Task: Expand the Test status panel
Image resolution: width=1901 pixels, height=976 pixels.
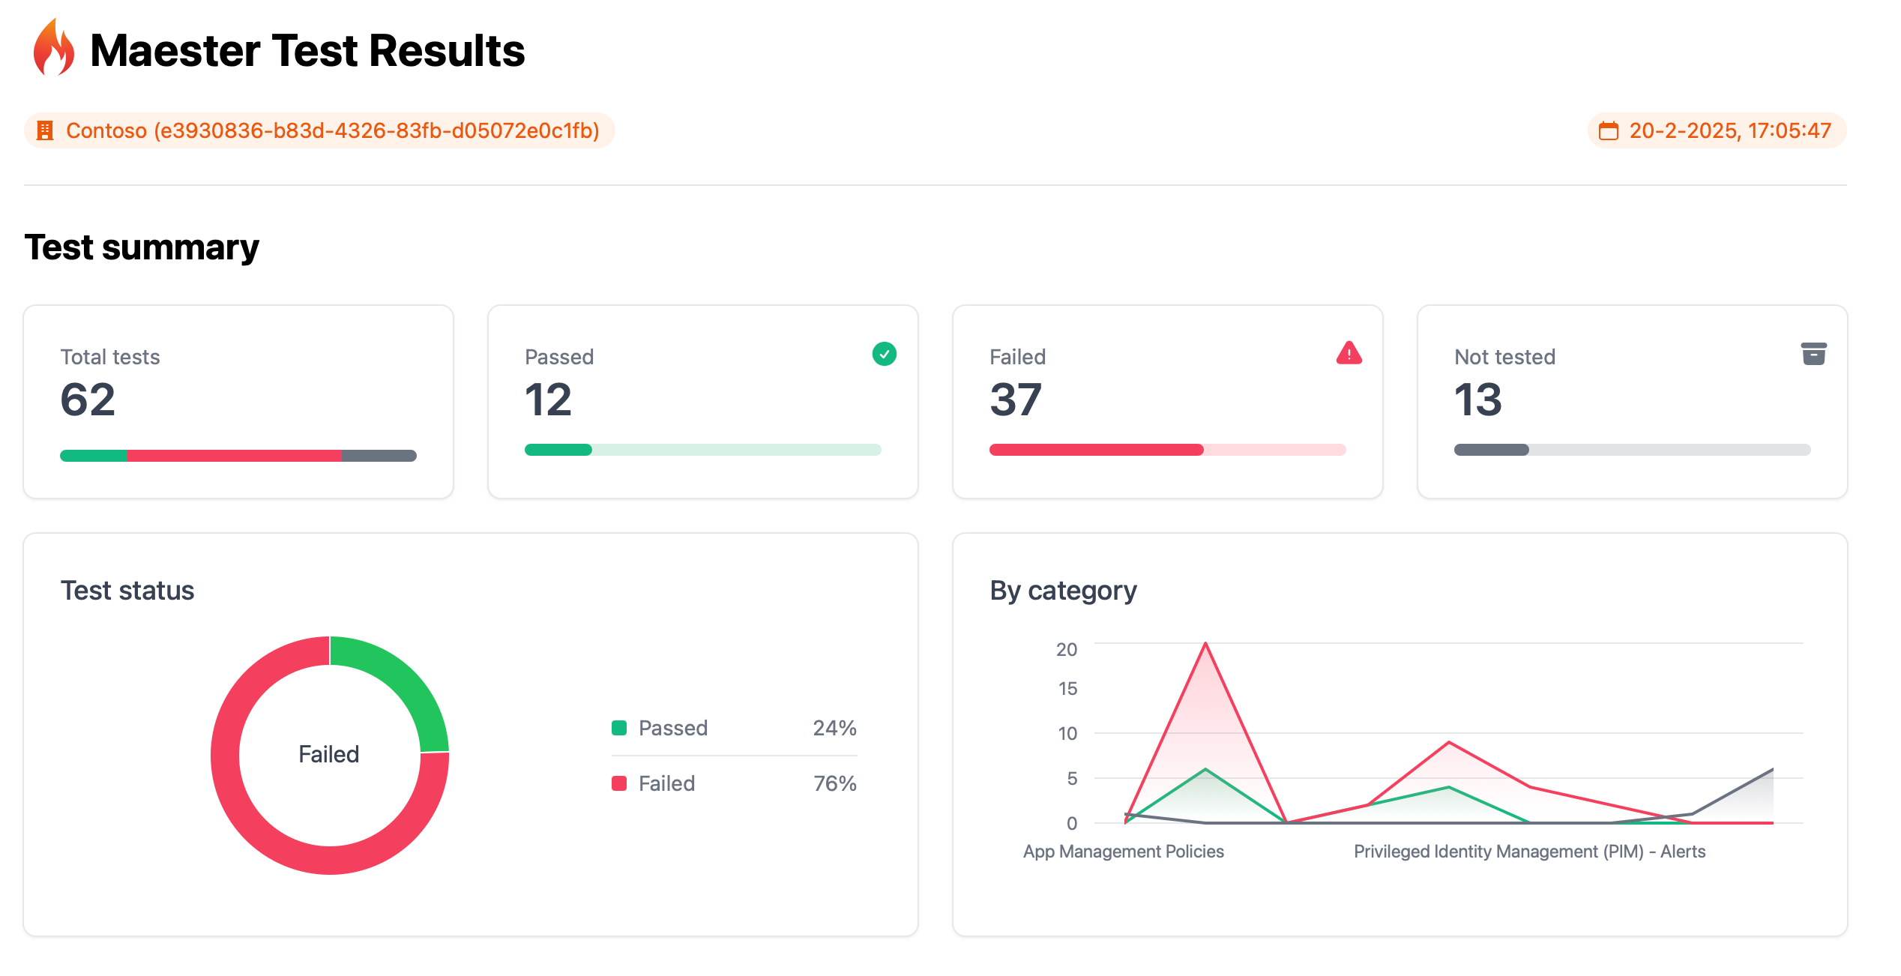Action: (127, 590)
